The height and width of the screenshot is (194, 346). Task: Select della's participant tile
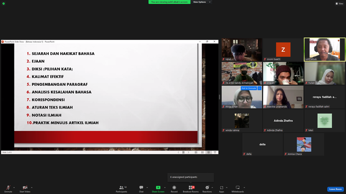point(262,144)
